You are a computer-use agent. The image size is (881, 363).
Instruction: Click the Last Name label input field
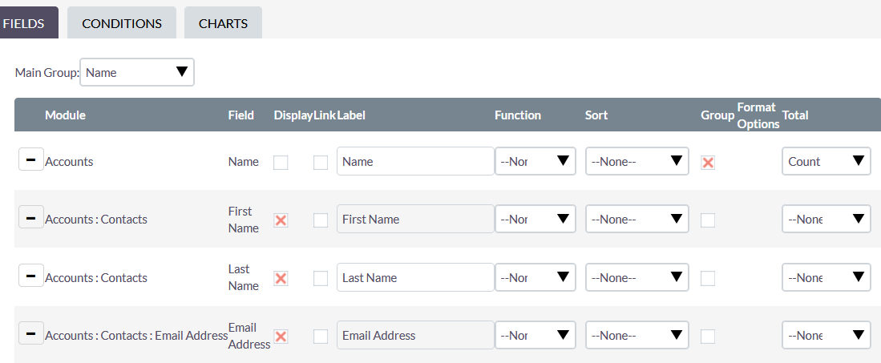[x=415, y=277]
